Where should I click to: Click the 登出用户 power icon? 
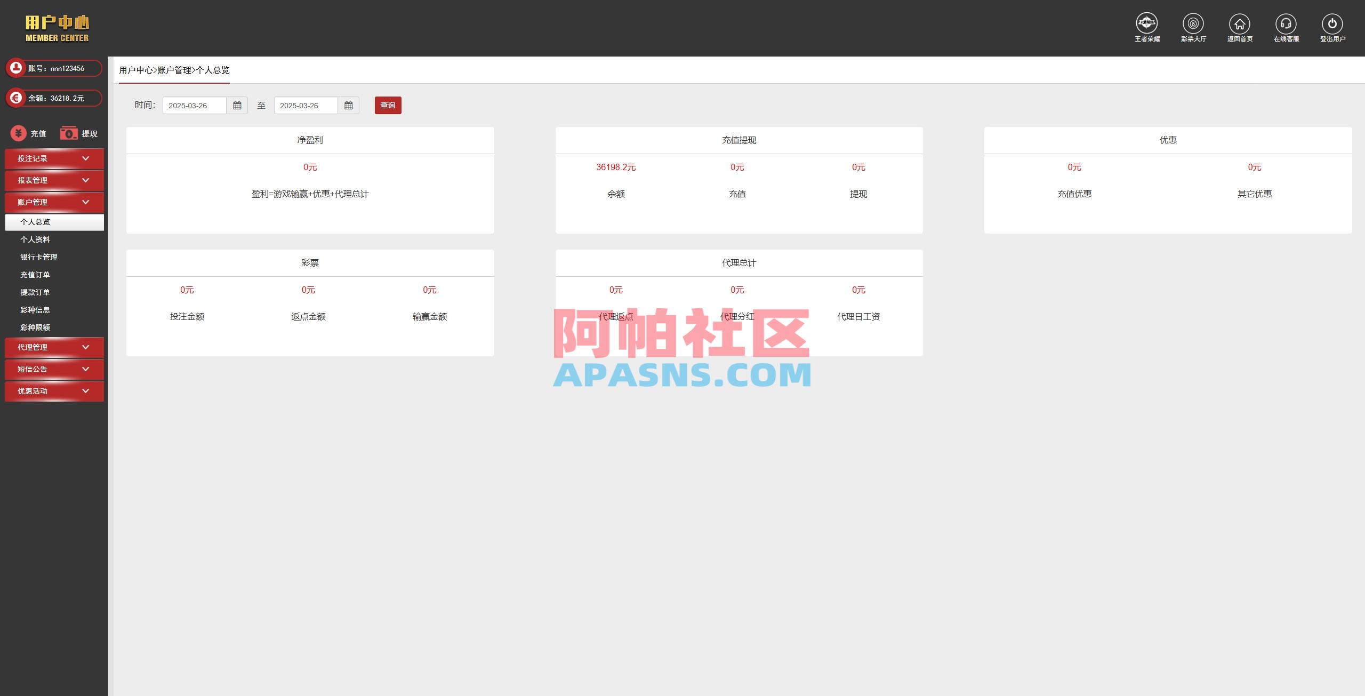point(1332,24)
